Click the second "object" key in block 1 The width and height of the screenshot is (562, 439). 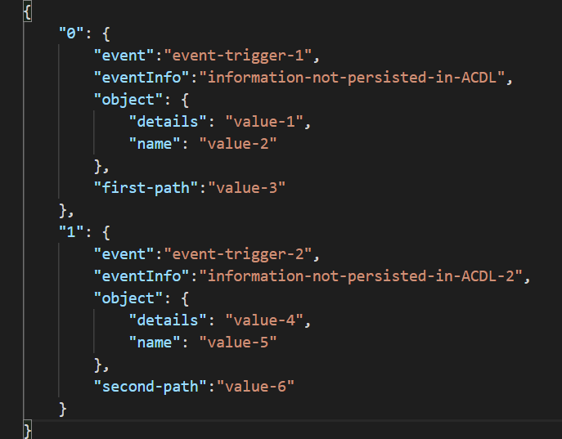pos(128,298)
